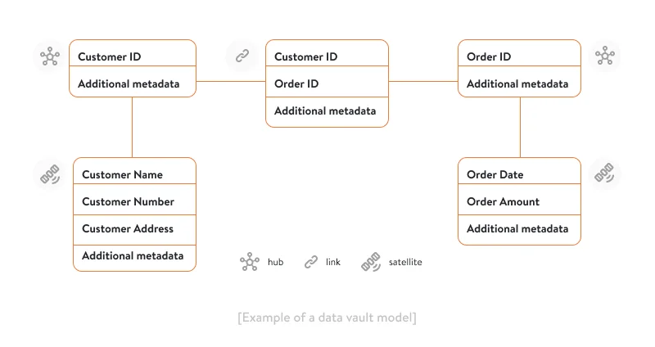Click the satellite icon in the legend

[x=371, y=262]
